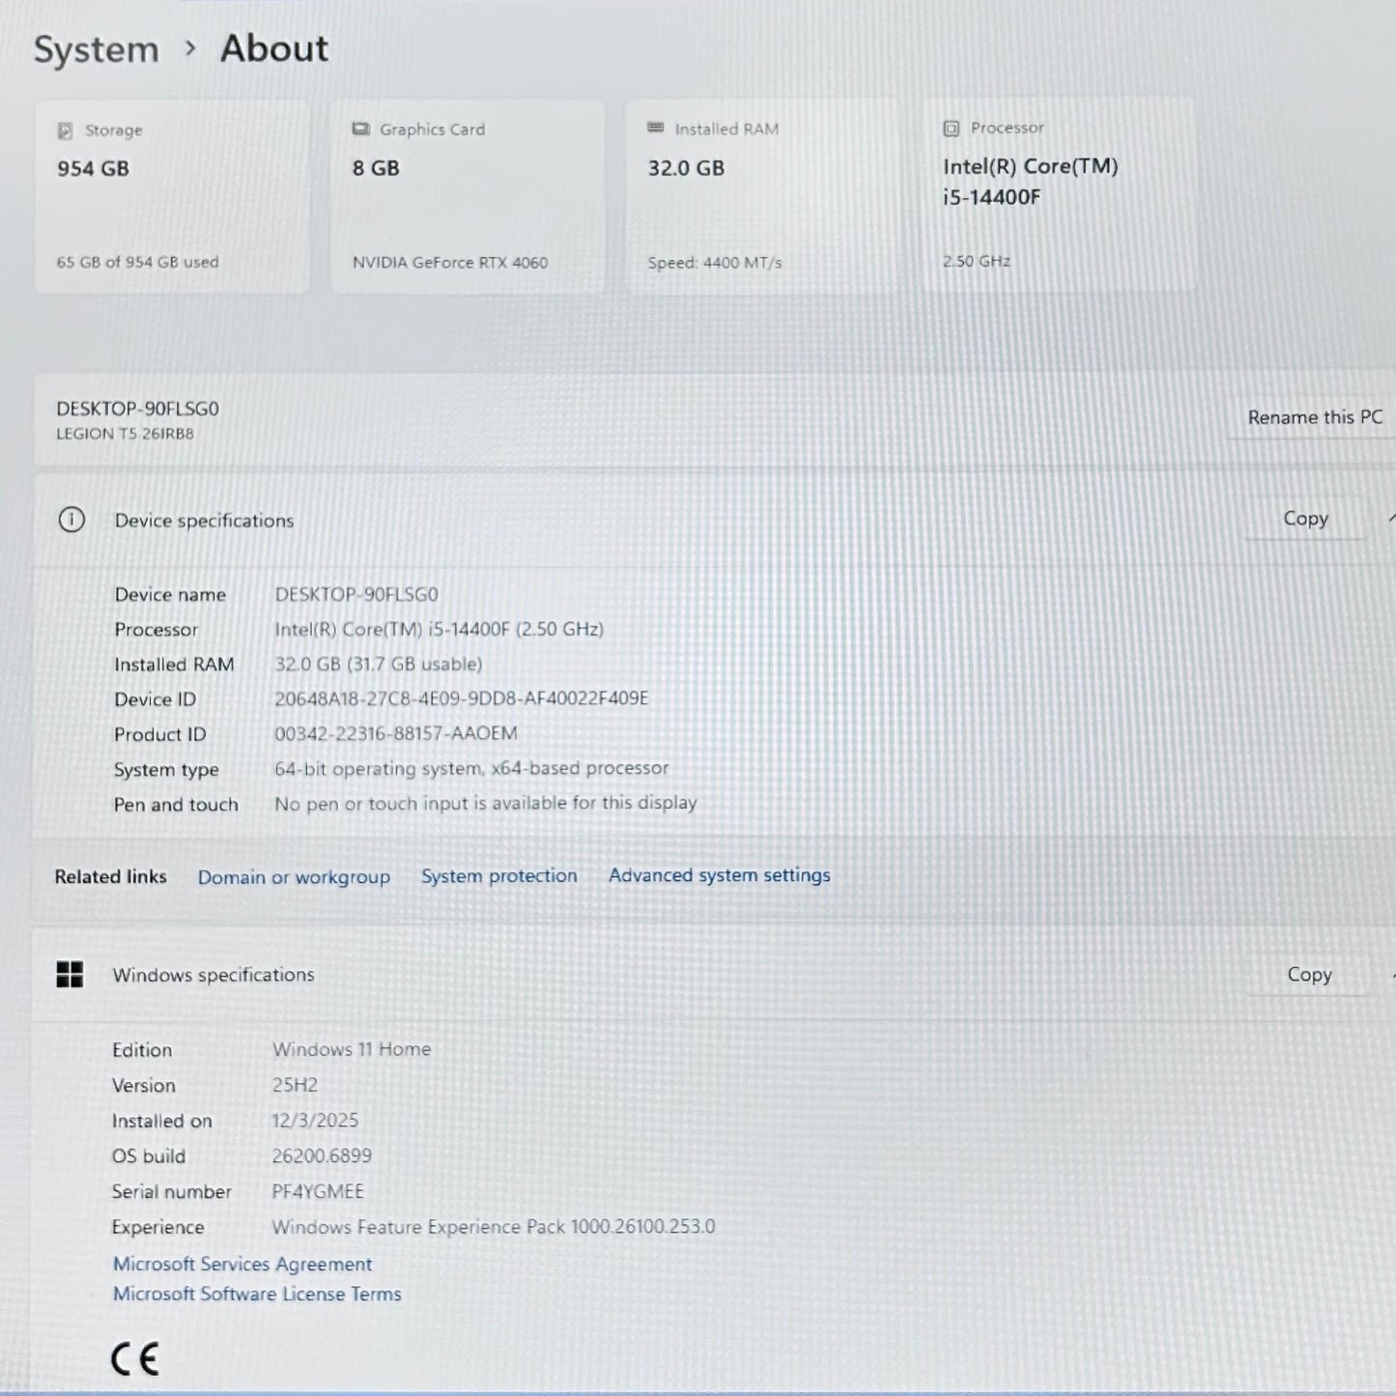The width and height of the screenshot is (1396, 1396).
Task: Open the Domain or workgroup link
Action: [x=294, y=877]
